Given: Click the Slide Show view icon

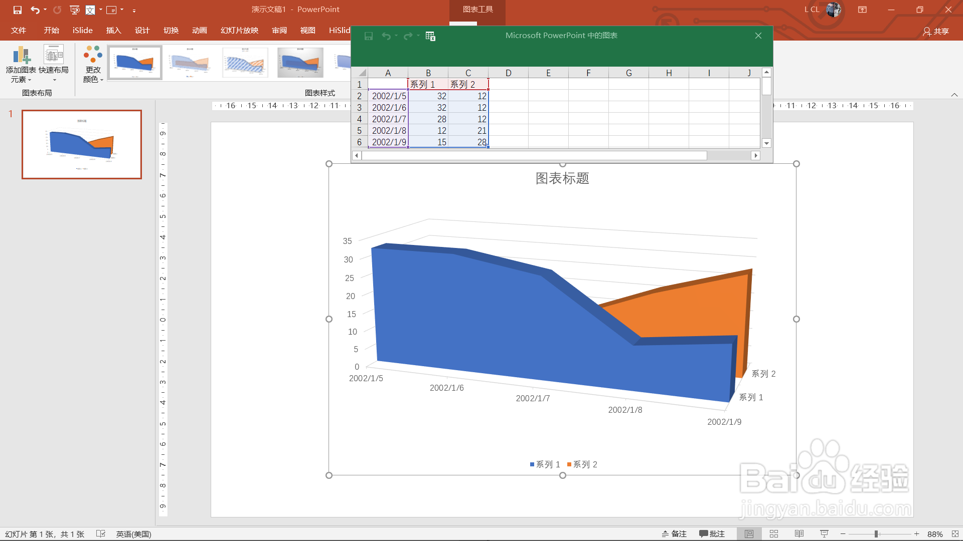Looking at the screenshot, I should click(x=824, y=534).
